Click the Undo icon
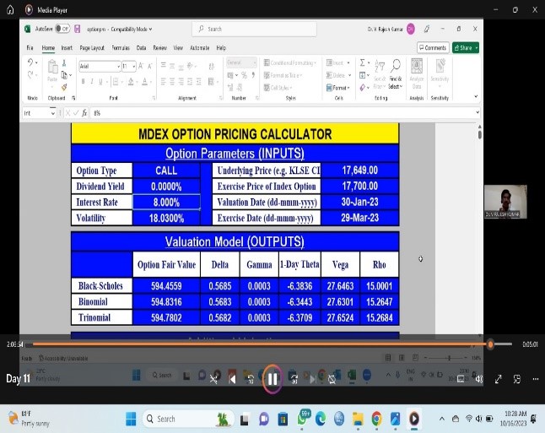The image size is (545, 433). [30, 62]
